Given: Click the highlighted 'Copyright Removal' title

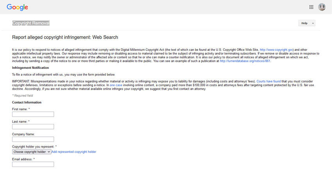Looking at the screenshot, I should click(31, 23).
